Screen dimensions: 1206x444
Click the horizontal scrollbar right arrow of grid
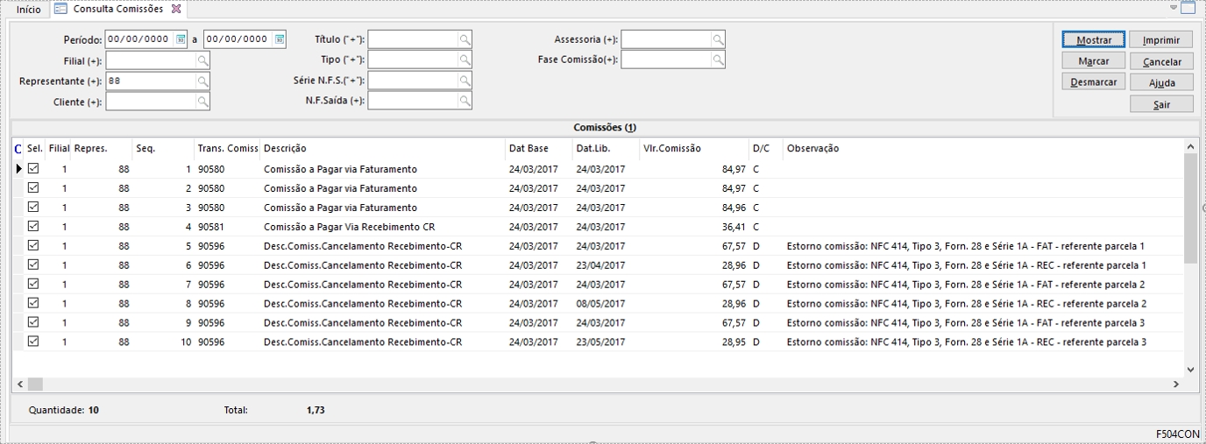[x=1176, y=384]
